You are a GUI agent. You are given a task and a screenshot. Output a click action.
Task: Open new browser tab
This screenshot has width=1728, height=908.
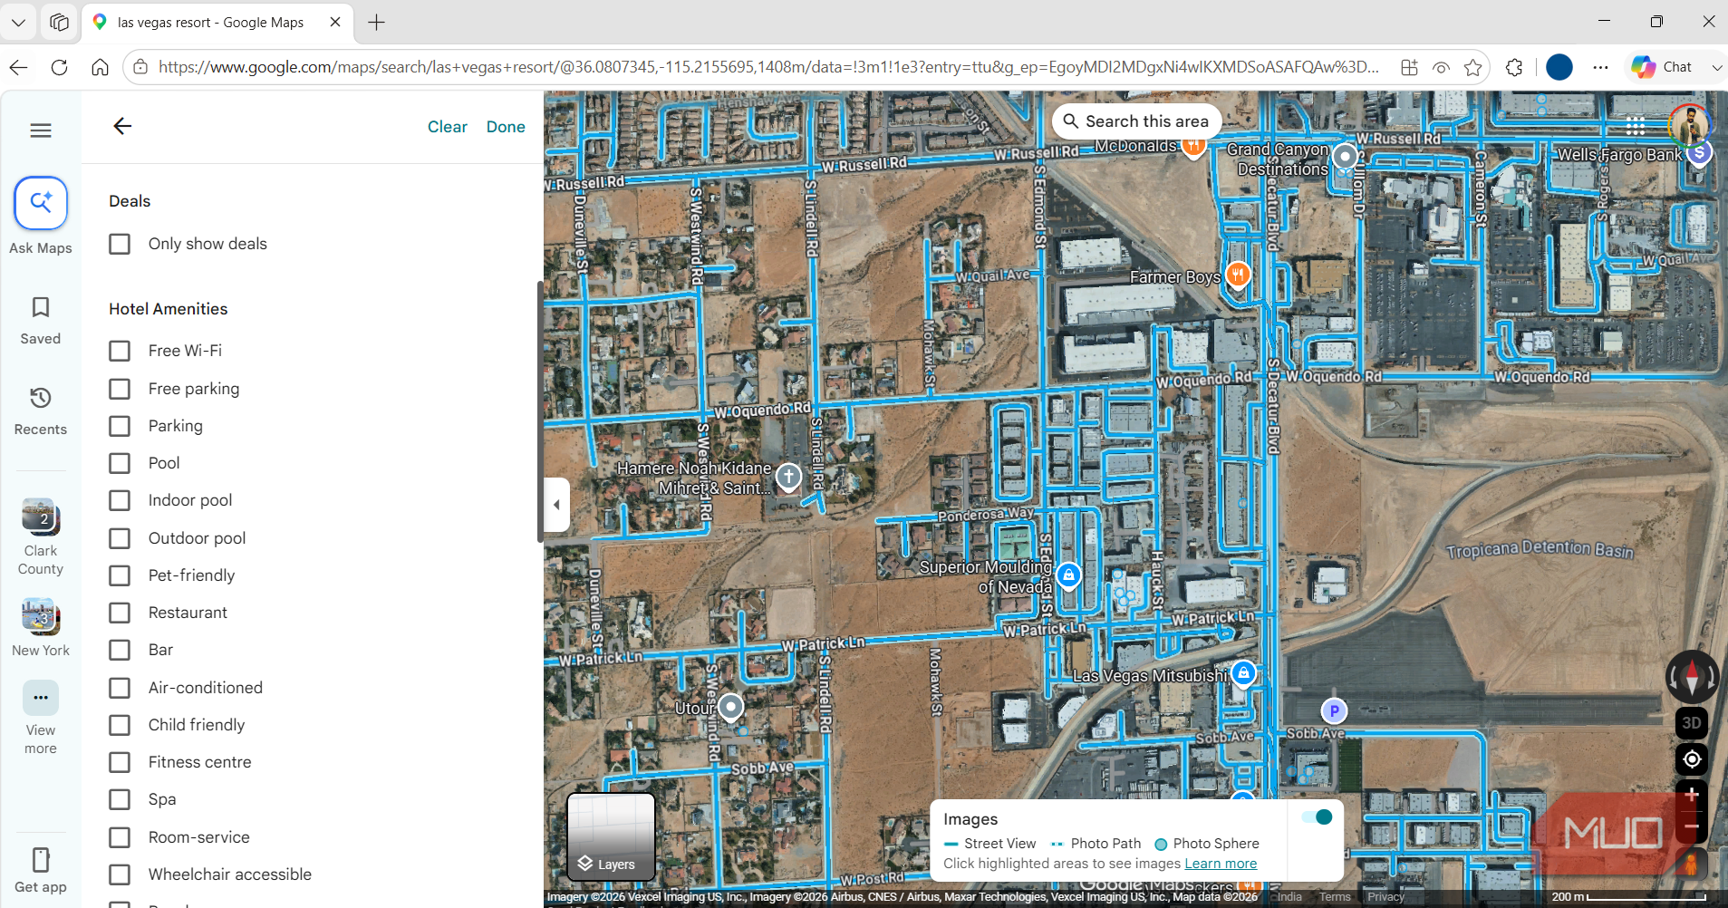pos(377,23)
